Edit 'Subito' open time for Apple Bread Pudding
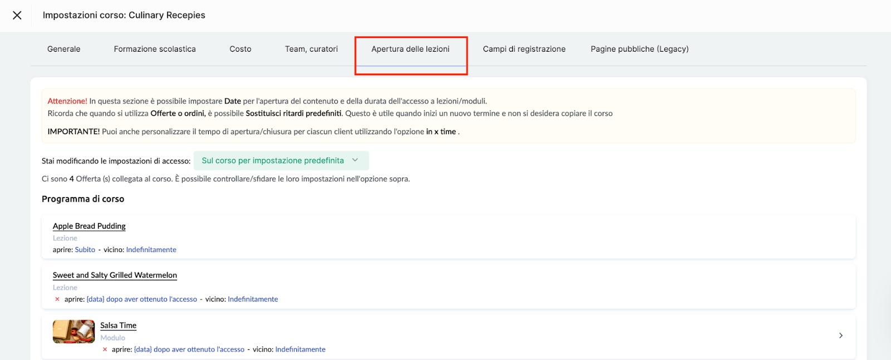Image resolution: width=891 pixels, height=360 pixels. coord(85,250)
